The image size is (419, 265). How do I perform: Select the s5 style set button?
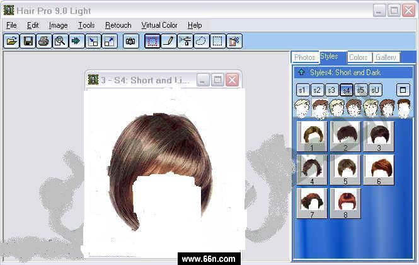361,90
